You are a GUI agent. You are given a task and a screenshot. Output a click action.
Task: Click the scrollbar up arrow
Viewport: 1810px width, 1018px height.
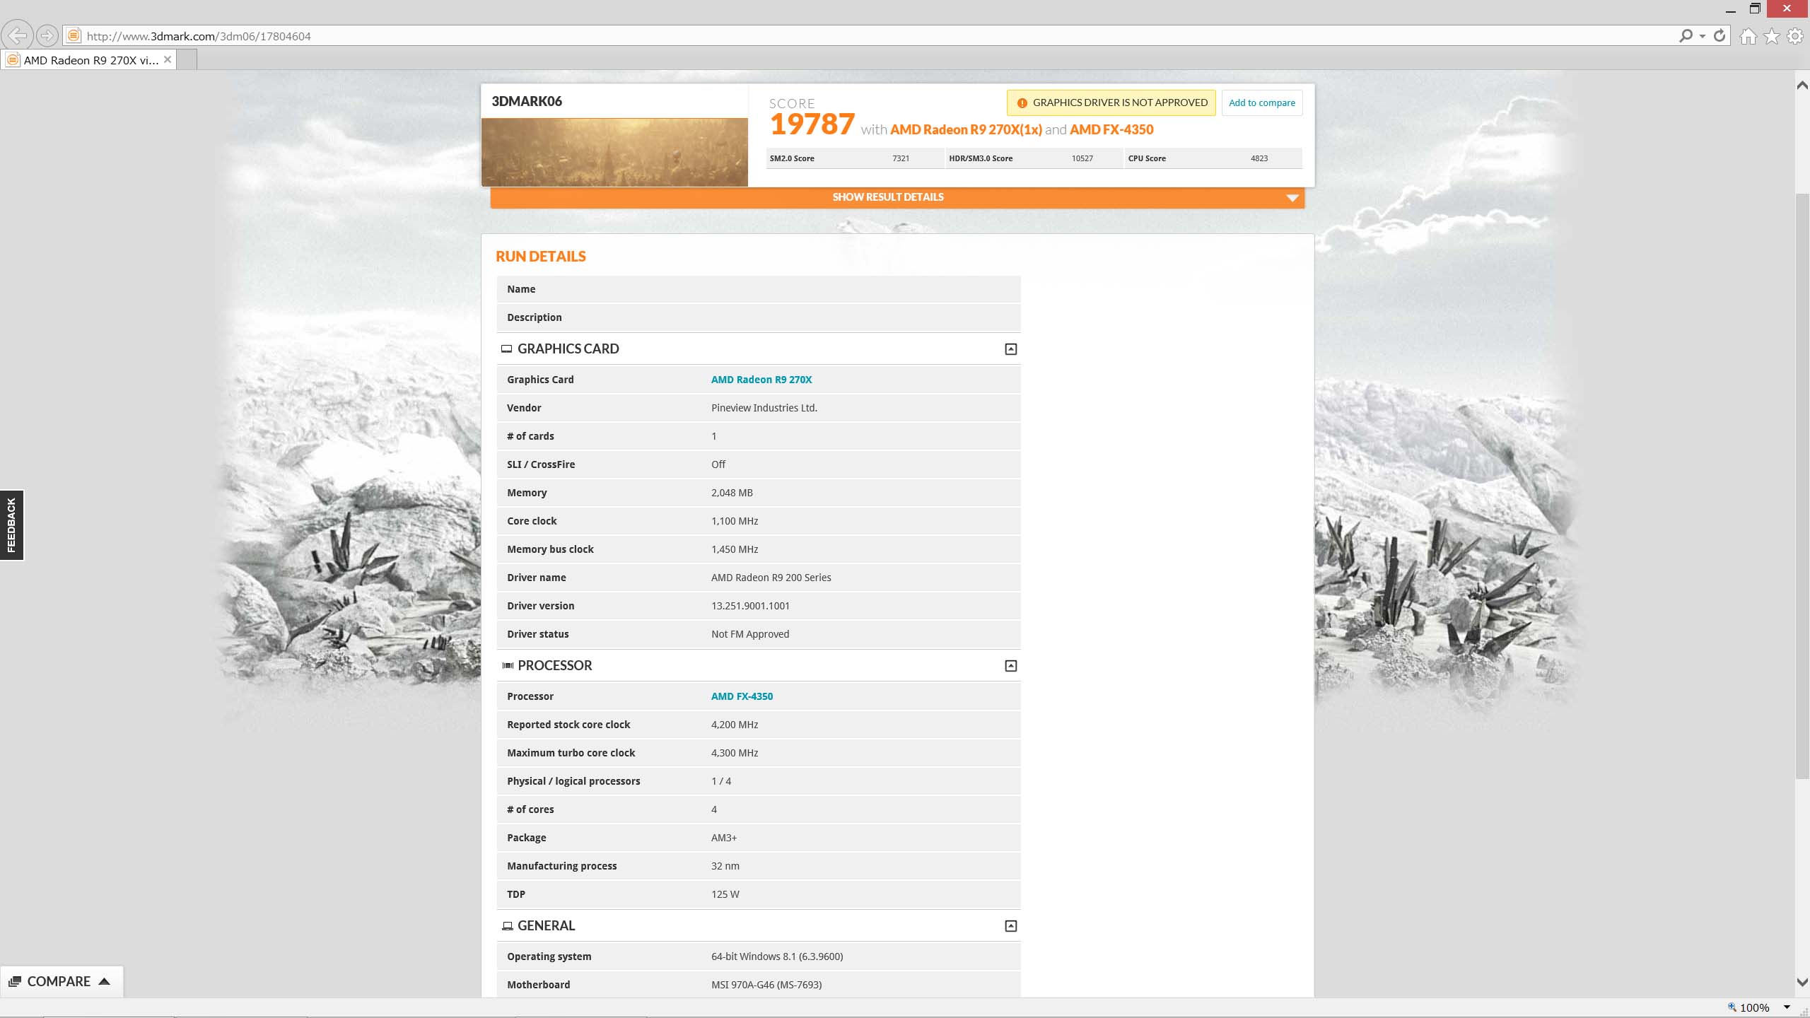[x=1802, y=86]
